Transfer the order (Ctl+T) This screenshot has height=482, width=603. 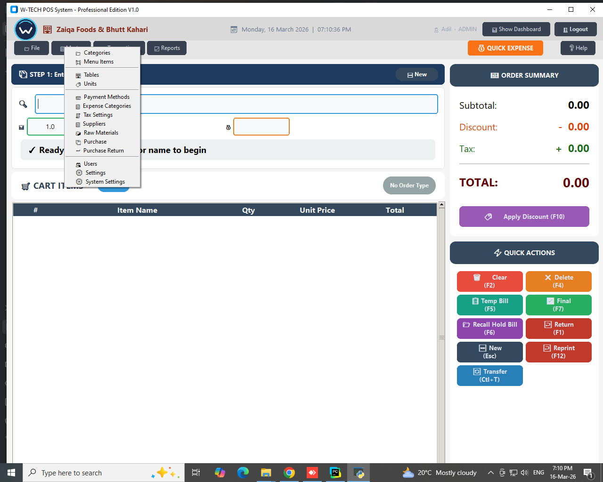[x=490, y=376]
